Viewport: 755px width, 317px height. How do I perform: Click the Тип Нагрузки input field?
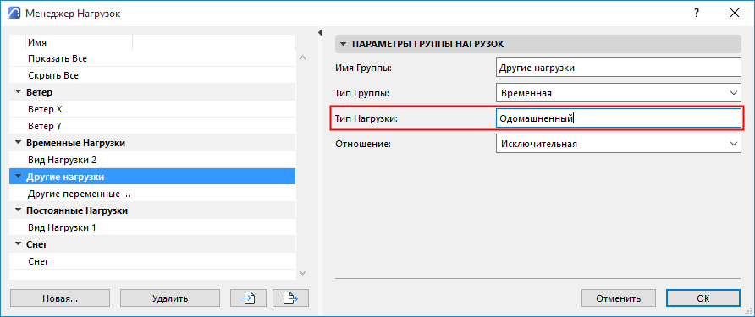[618, 118]
